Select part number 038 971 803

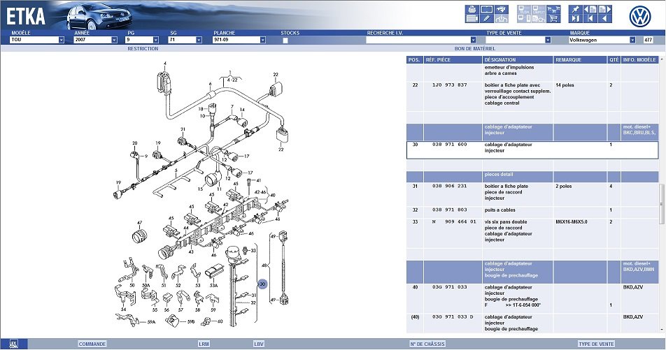449,210
